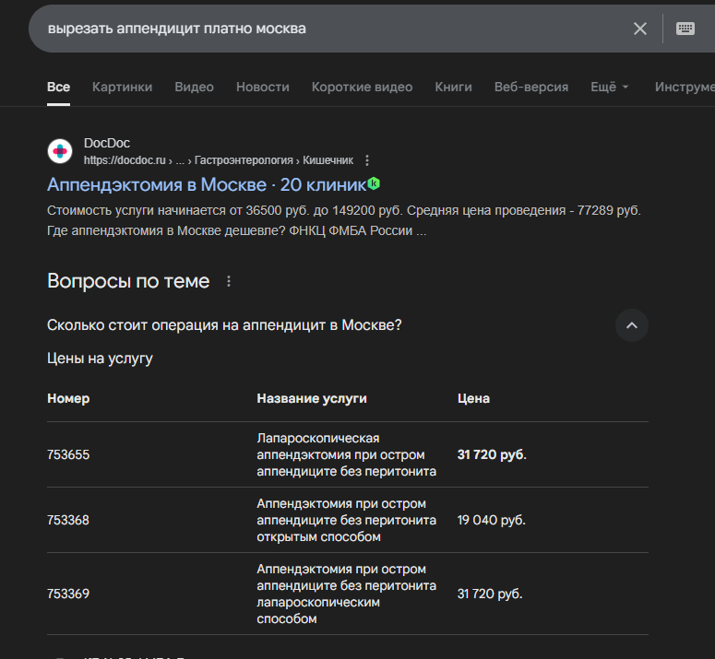Collapse the question using the chevron arrow

pos(632,325)
